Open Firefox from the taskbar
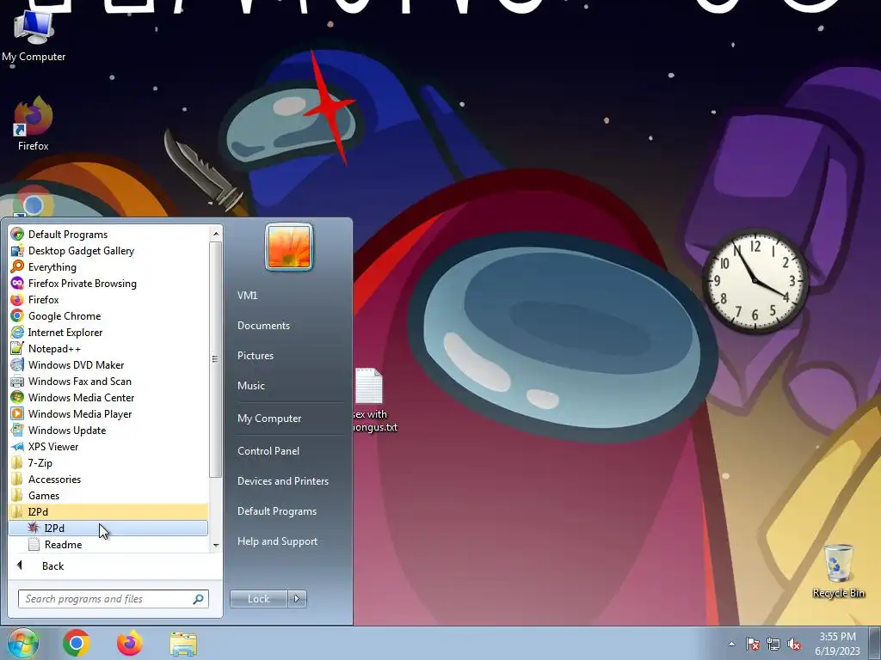 pos(130,643)
